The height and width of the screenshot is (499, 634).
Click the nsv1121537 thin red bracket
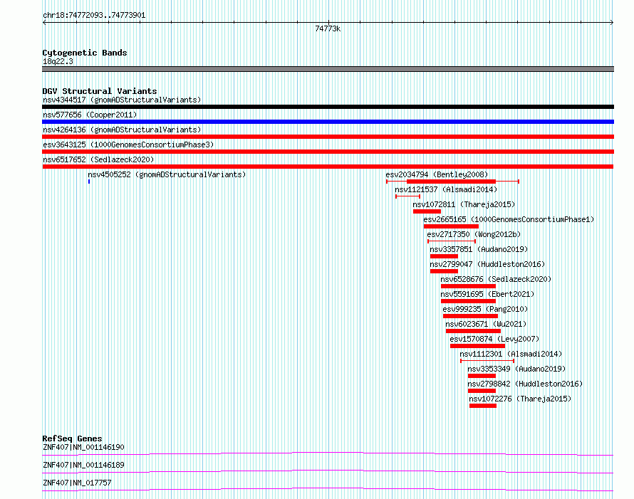pyautogui.click(x=407, y=196)
